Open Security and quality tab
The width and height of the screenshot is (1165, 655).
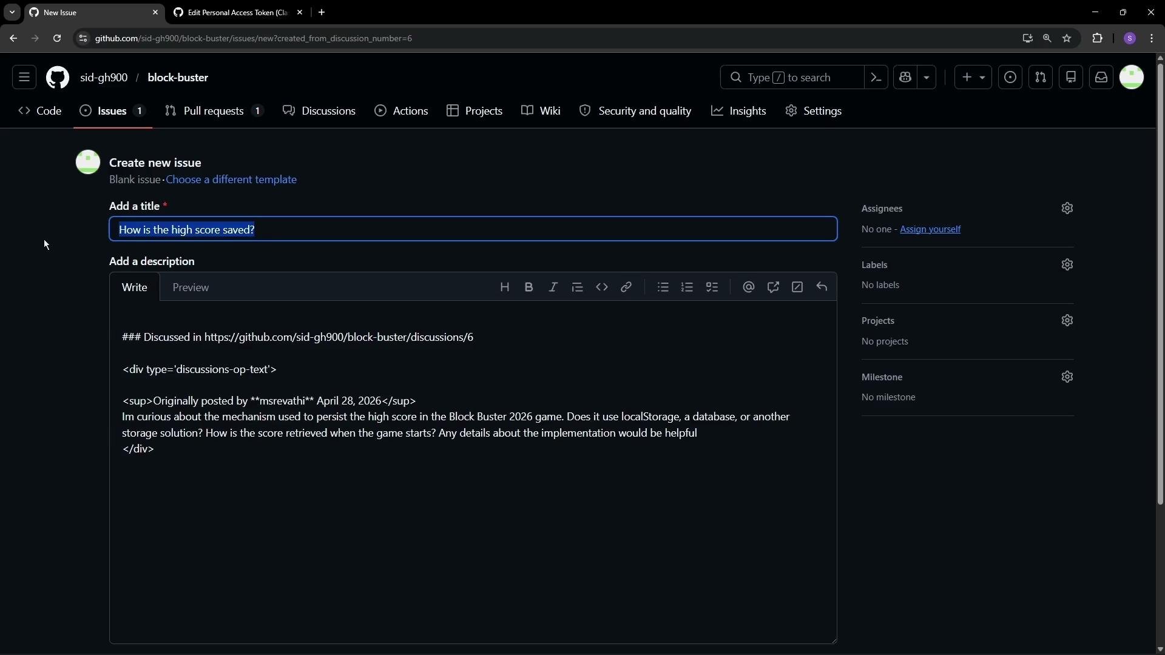pos(636,111)
